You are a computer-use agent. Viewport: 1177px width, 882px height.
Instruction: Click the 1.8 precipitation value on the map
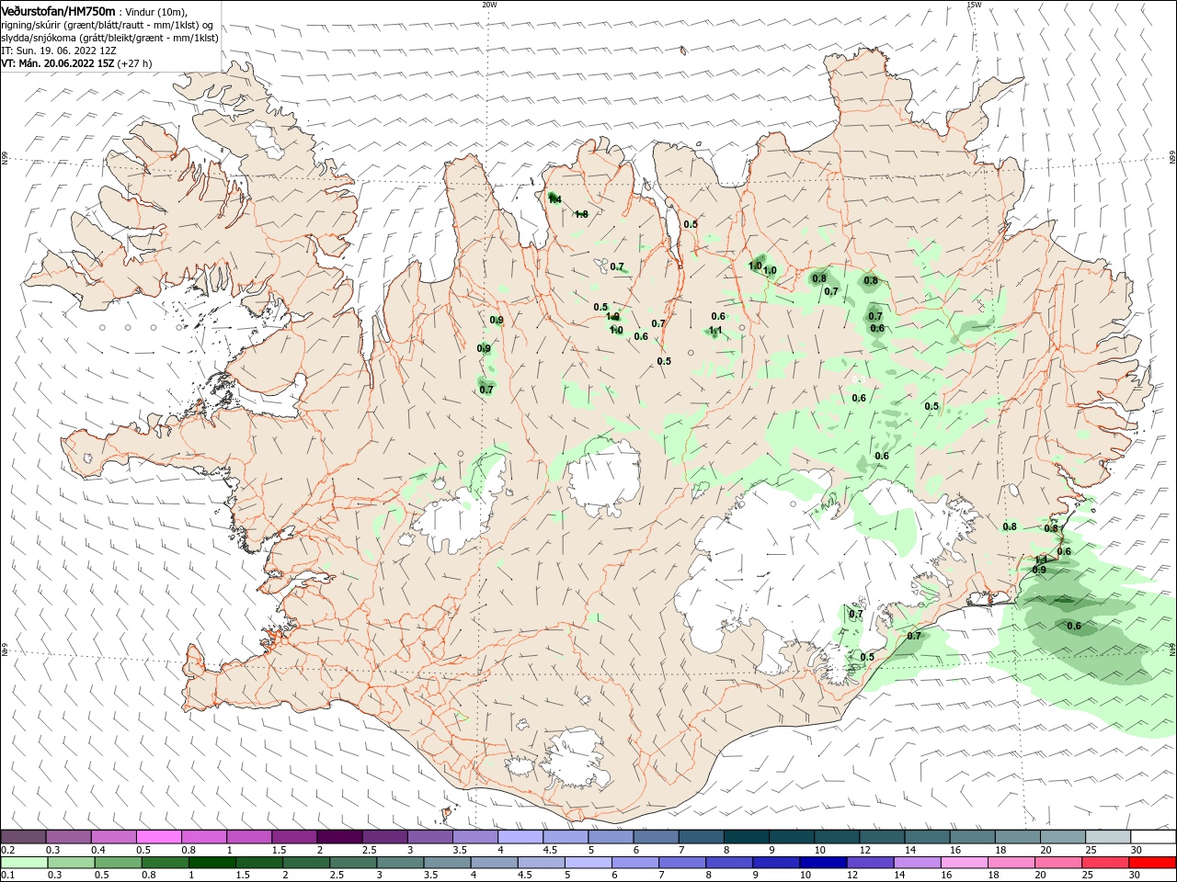tap(581, 214)
